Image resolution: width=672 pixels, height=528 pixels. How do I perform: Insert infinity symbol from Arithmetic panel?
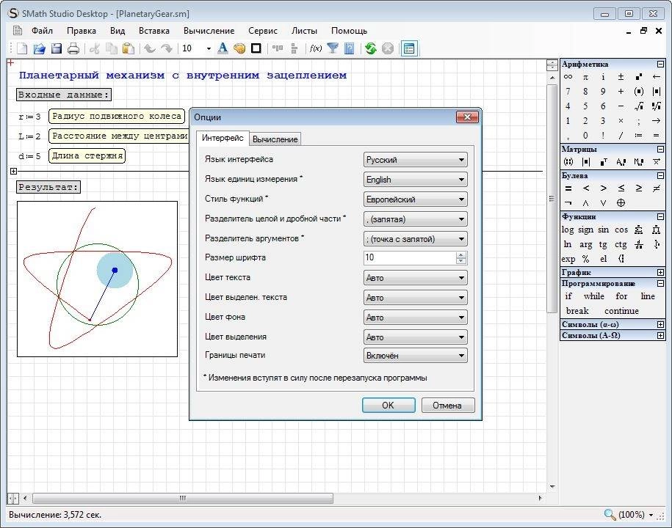pyautogui.click(x=568, y=77)
